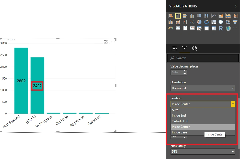Viewport: 240px width, 159px height.
Task: Choose Inside End from the Position list
Action: [x=203, y=116]
